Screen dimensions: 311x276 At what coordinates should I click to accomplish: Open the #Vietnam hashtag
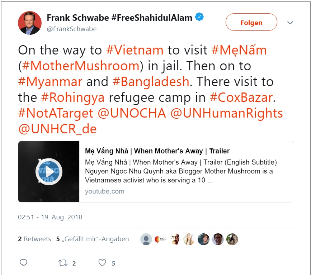click(135, 50)
